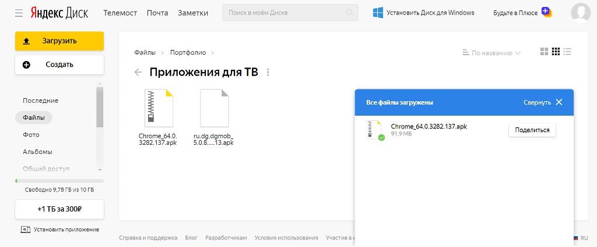Image resolution: width=597 pixels, height=247 pixels.
Task: Open Блог footer link
Action: [x=191, y=238]
